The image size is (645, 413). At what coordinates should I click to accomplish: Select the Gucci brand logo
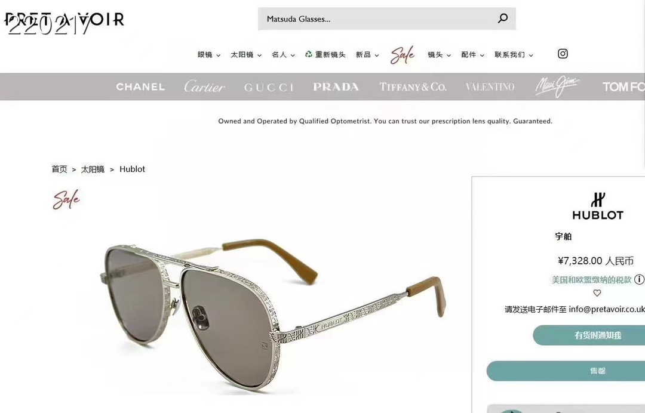(x=269, y=87)
